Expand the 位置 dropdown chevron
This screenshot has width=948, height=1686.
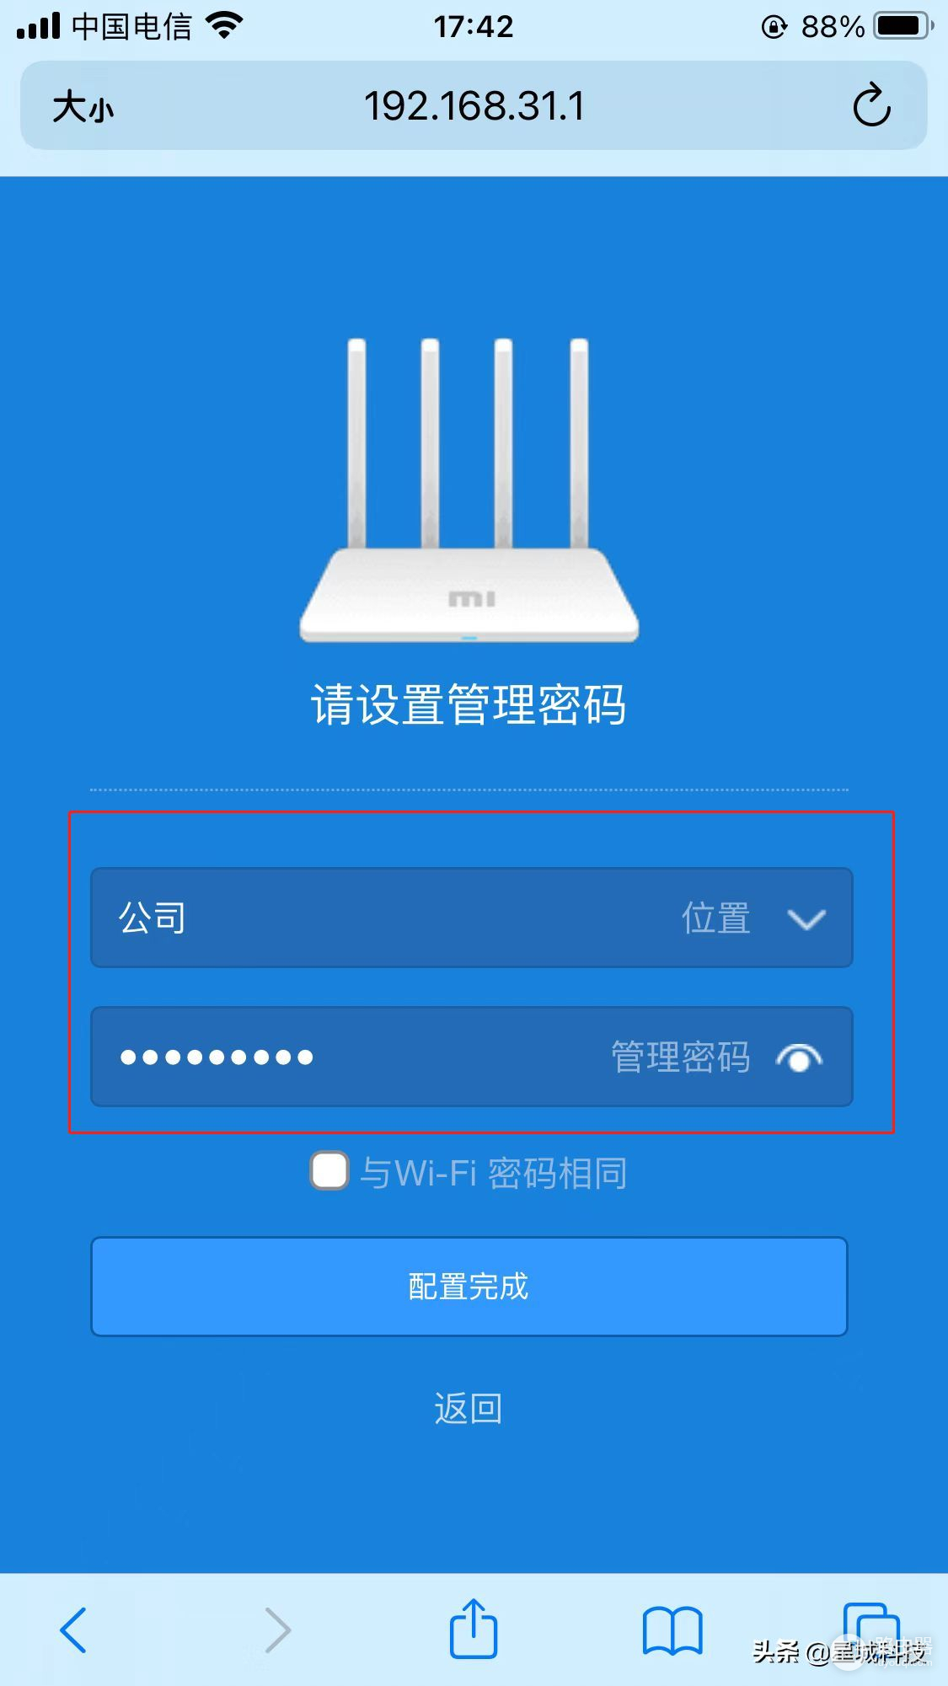(x=806, y=918)
